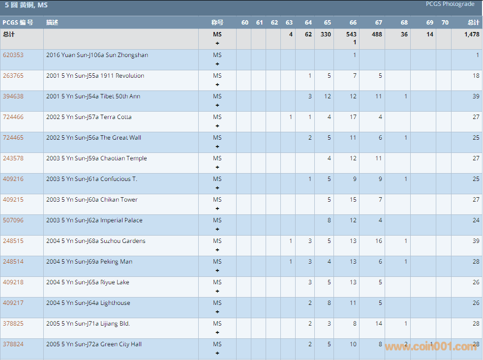Expand plus for 2005 Green City Hall row

tap(217, 353)
